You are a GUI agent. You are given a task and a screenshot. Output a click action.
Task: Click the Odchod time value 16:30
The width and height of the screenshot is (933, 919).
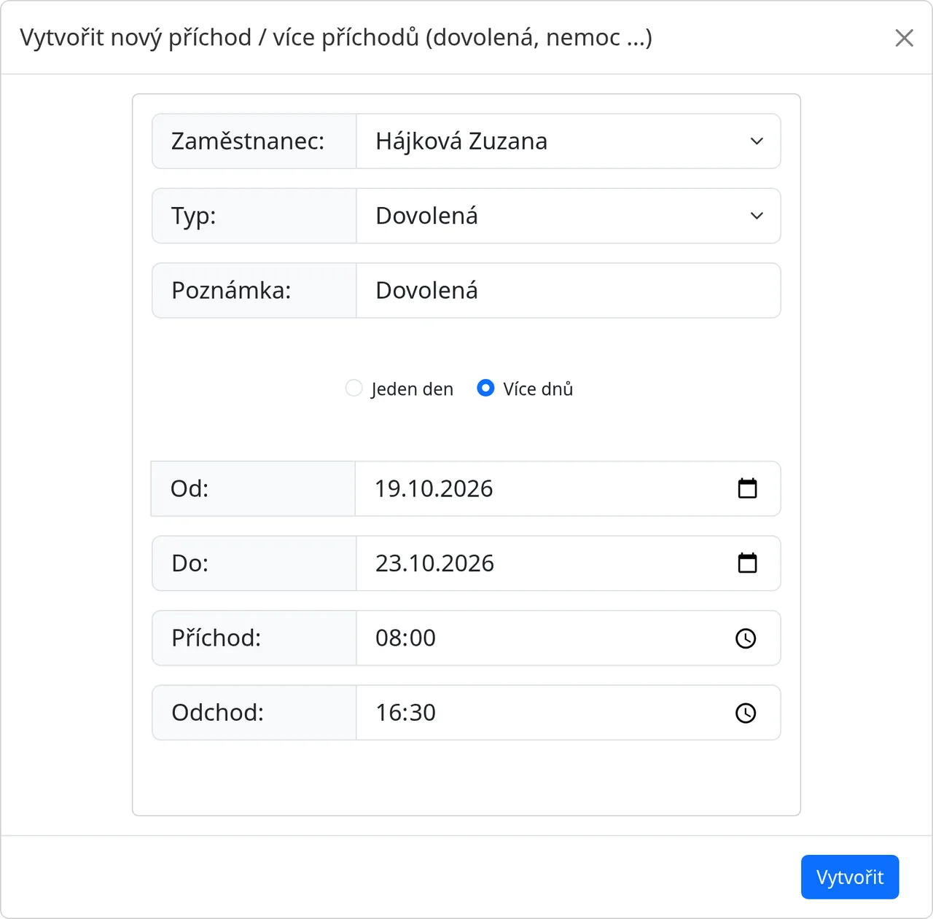[x=405, y=713]
